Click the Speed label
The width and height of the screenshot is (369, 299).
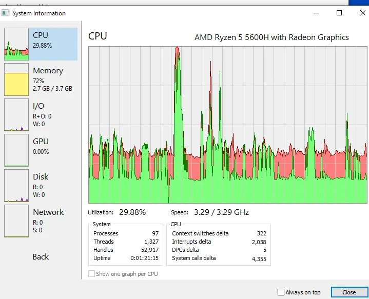[x=180, y=212]
